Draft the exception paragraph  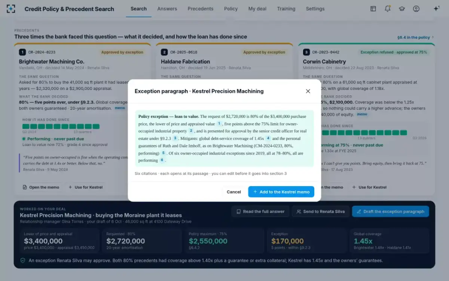pos(390,211)
